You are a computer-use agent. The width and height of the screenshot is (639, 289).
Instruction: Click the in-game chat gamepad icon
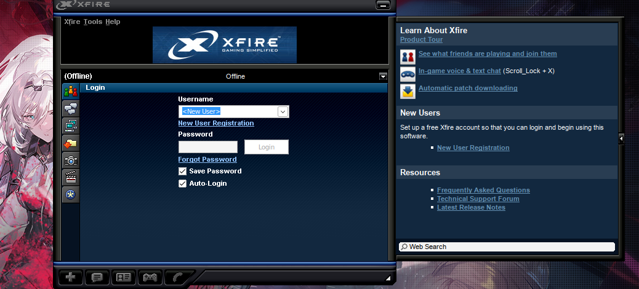click(408, 74)
